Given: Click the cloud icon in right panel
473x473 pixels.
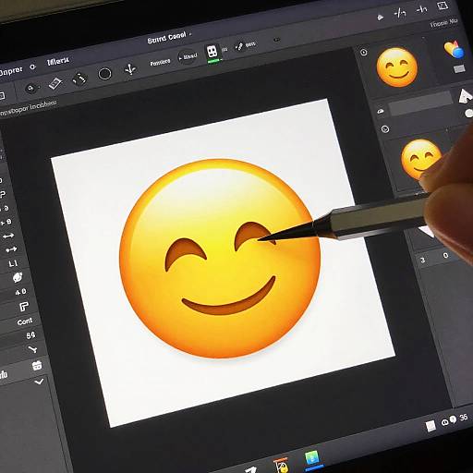Looking at the screenshot, I should click(381, 112).
